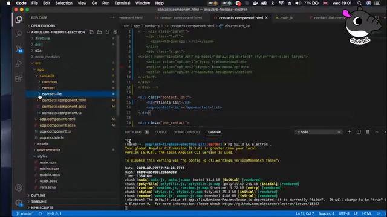
Task: Open the Explorer view in activity bar
Action: point(19,19)
